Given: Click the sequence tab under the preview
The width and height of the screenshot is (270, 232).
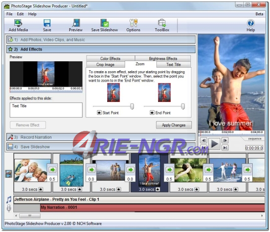Looking at the screenshot, I should (255, 139).
